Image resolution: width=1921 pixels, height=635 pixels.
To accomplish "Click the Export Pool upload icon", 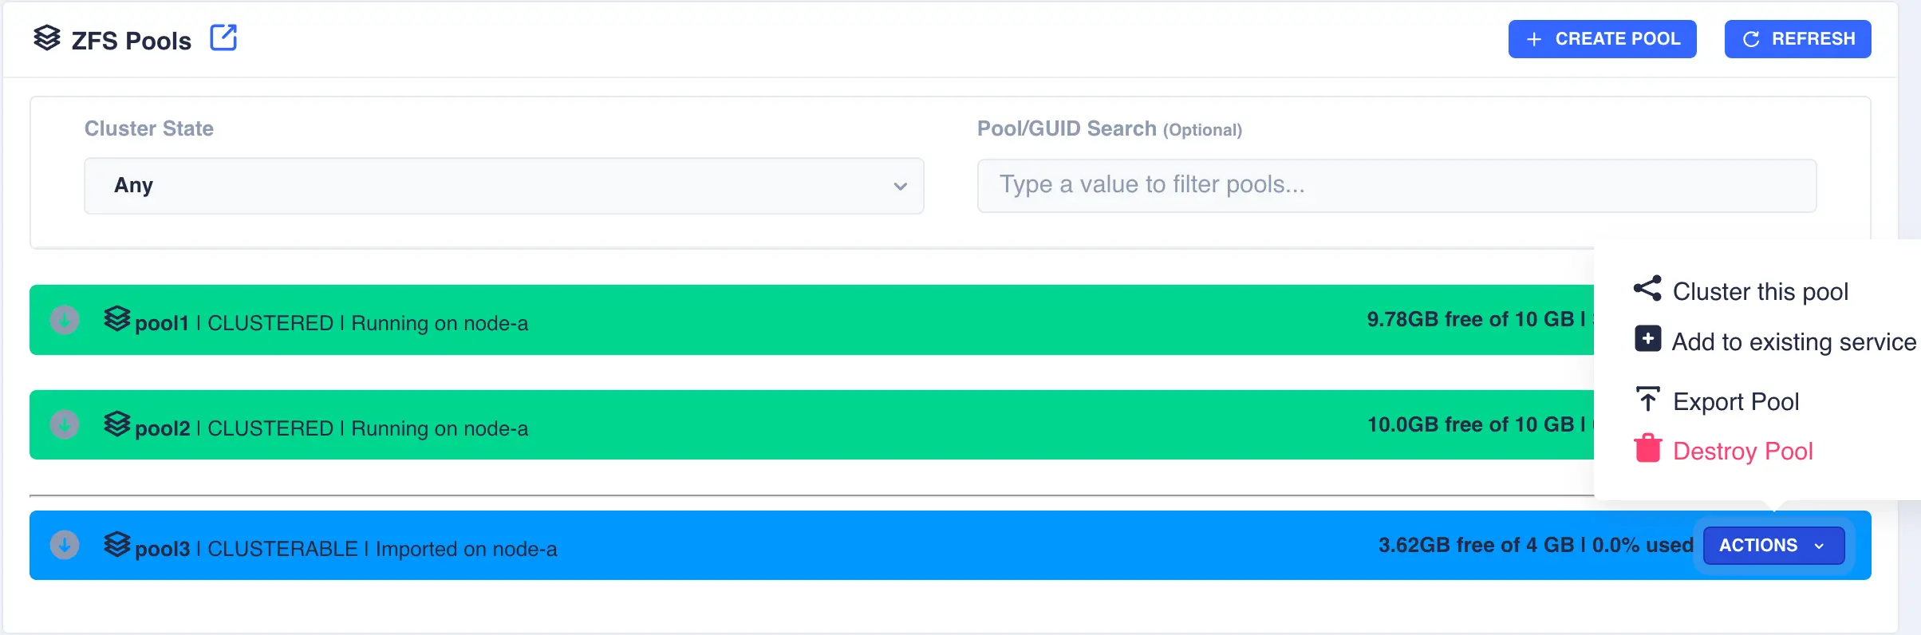I will tap(1647, 399).
